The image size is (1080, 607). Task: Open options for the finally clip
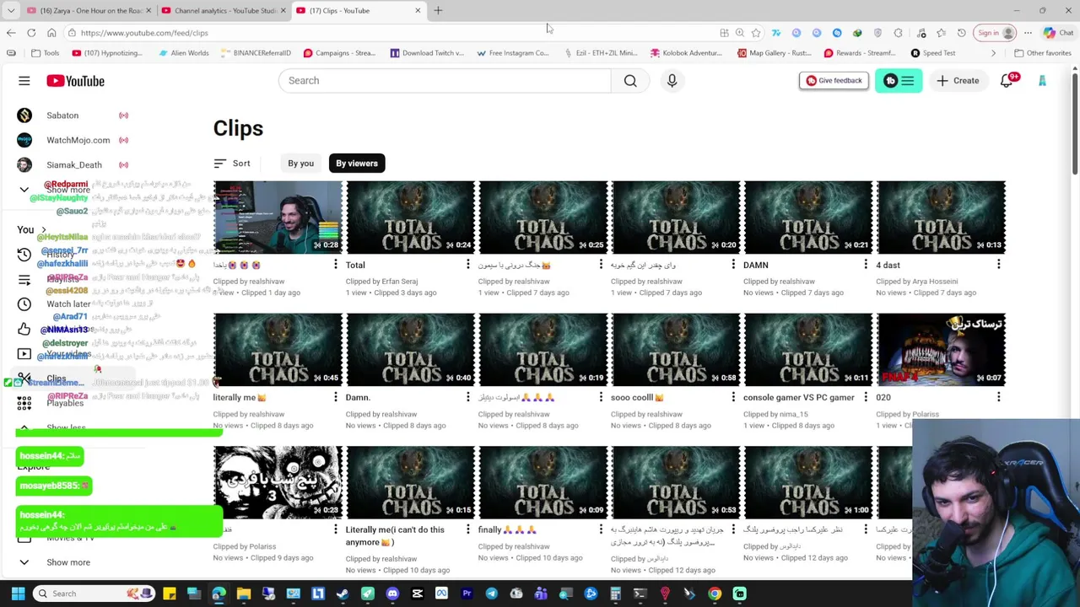pos(601,529)
